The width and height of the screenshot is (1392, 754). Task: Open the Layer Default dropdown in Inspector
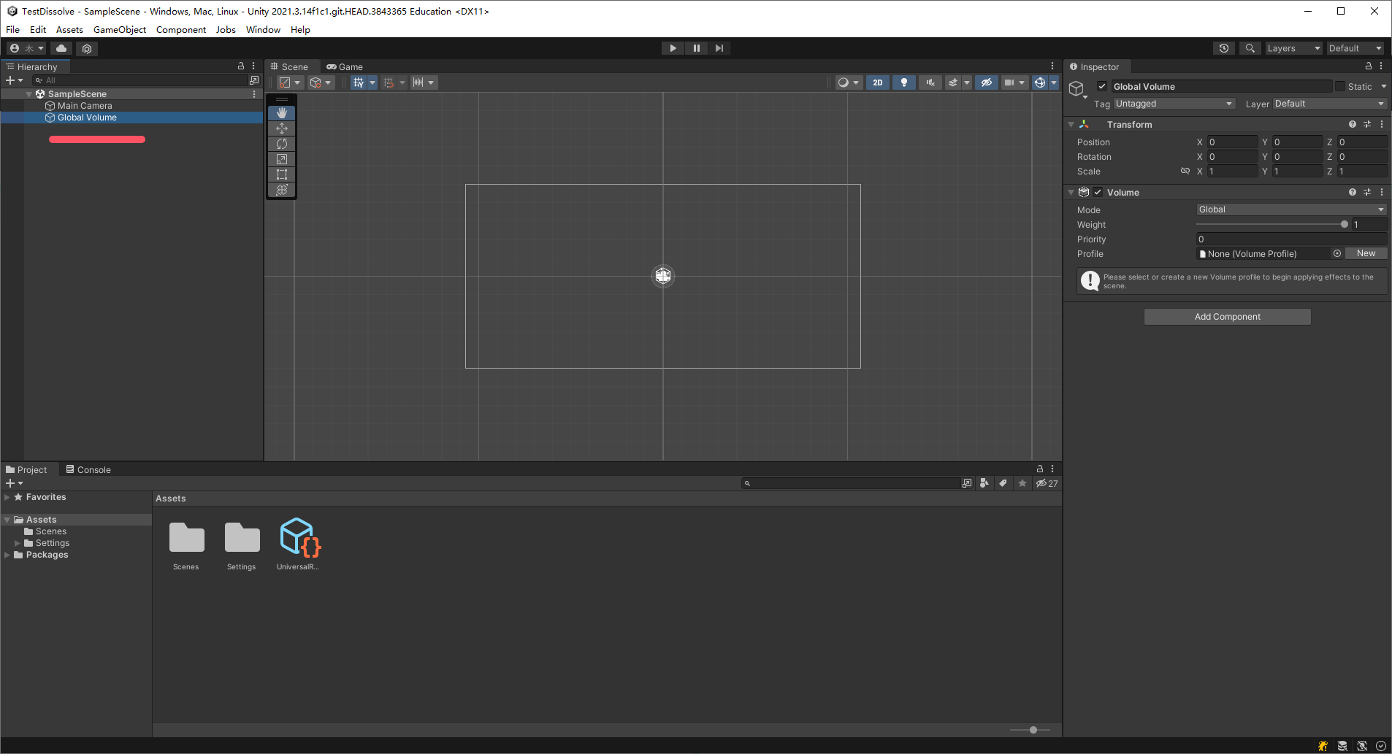(x=1330, y=104)
